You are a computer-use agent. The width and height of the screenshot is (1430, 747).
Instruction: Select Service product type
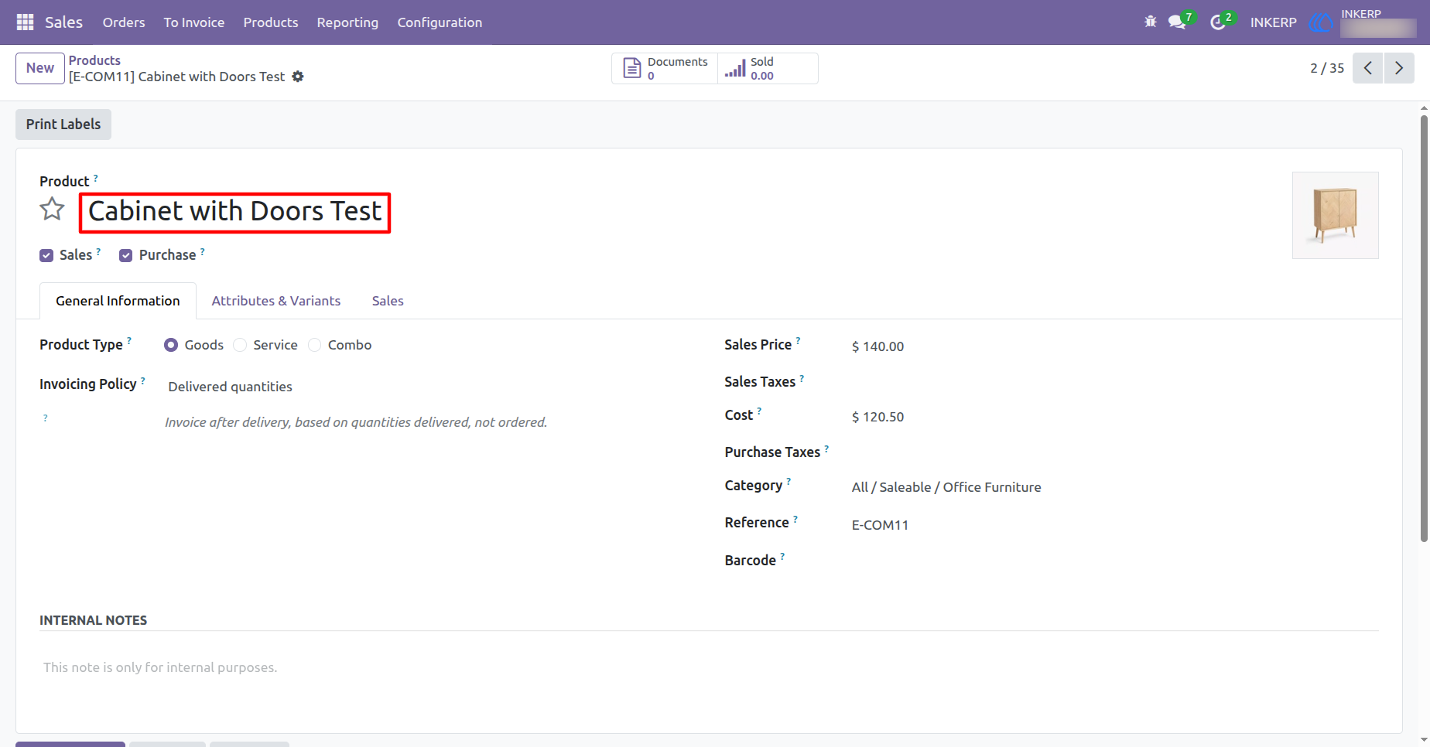coord(240,345)
